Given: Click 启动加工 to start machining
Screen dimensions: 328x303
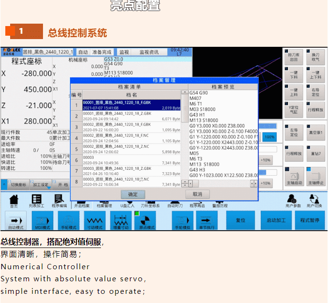Looking at the screenshot, I should (276, 220).
